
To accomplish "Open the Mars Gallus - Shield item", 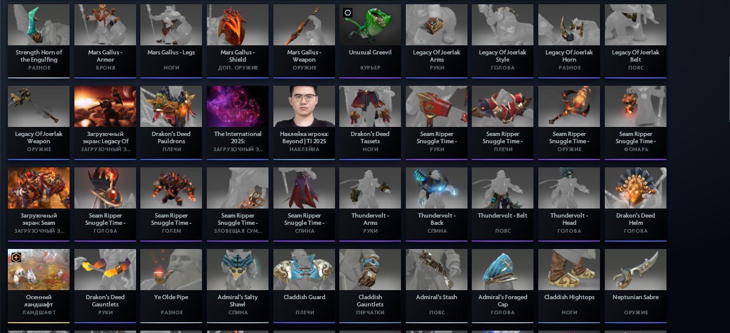I will 237,40.
